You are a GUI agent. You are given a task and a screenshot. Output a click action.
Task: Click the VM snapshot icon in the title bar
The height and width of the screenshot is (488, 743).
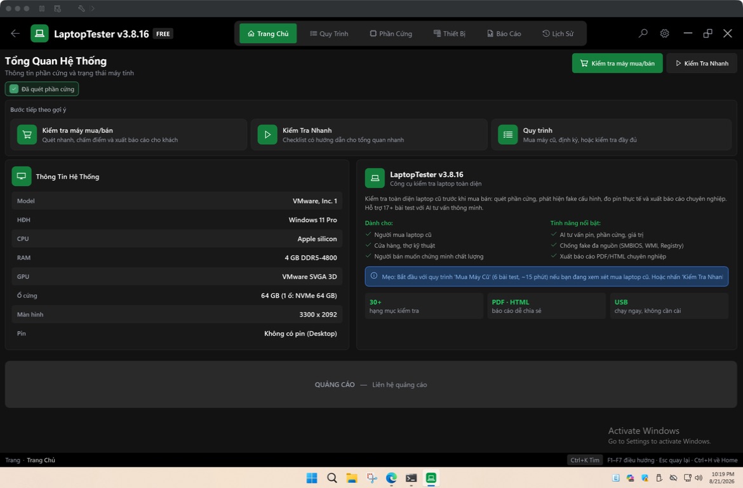click(x=57, y=8)
